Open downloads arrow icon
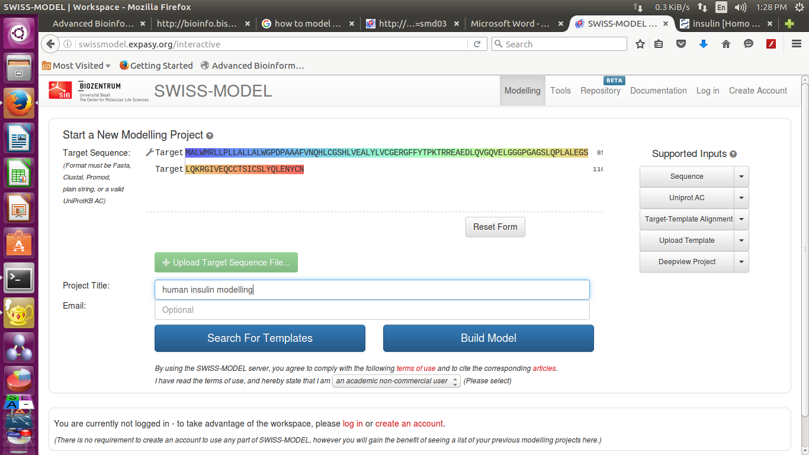 point(704,44)
